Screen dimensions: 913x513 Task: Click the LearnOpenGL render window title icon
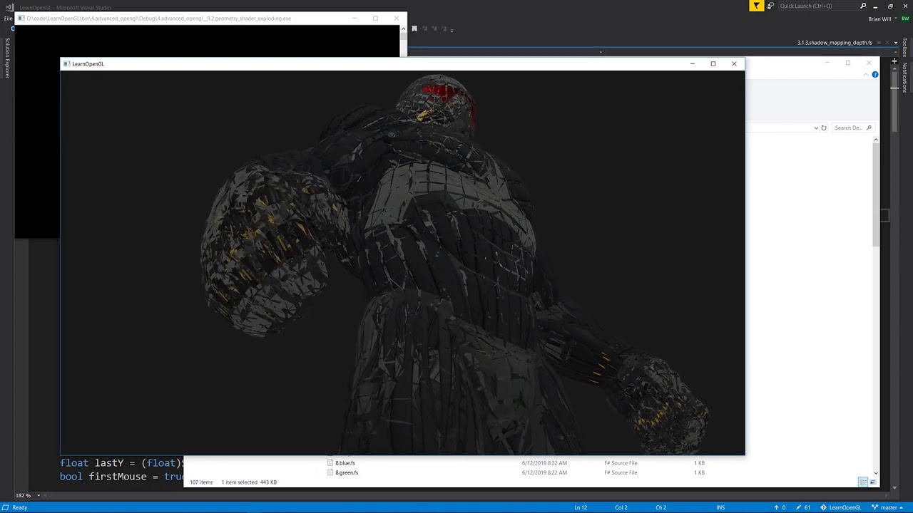(x=66, y=64)
